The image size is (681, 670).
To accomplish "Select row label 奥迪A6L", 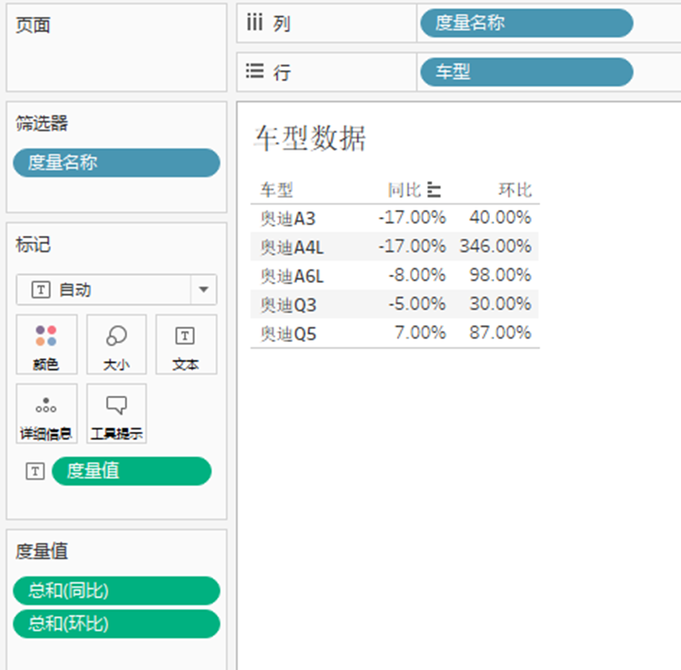I will click(292, 276).
